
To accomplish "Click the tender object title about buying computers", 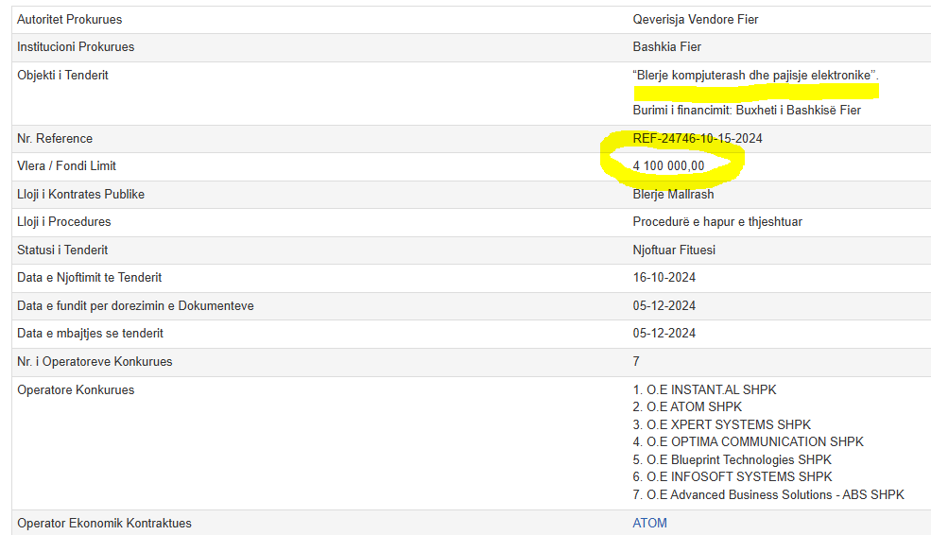I will point(755,75).
